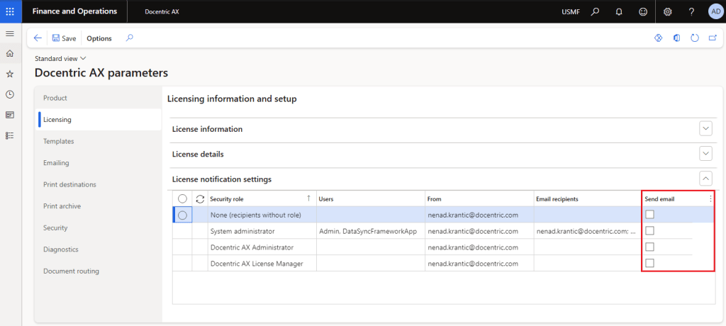Screen dimensions: 726x326
Task: Click the open in new window icon
Action: (713, 38)
